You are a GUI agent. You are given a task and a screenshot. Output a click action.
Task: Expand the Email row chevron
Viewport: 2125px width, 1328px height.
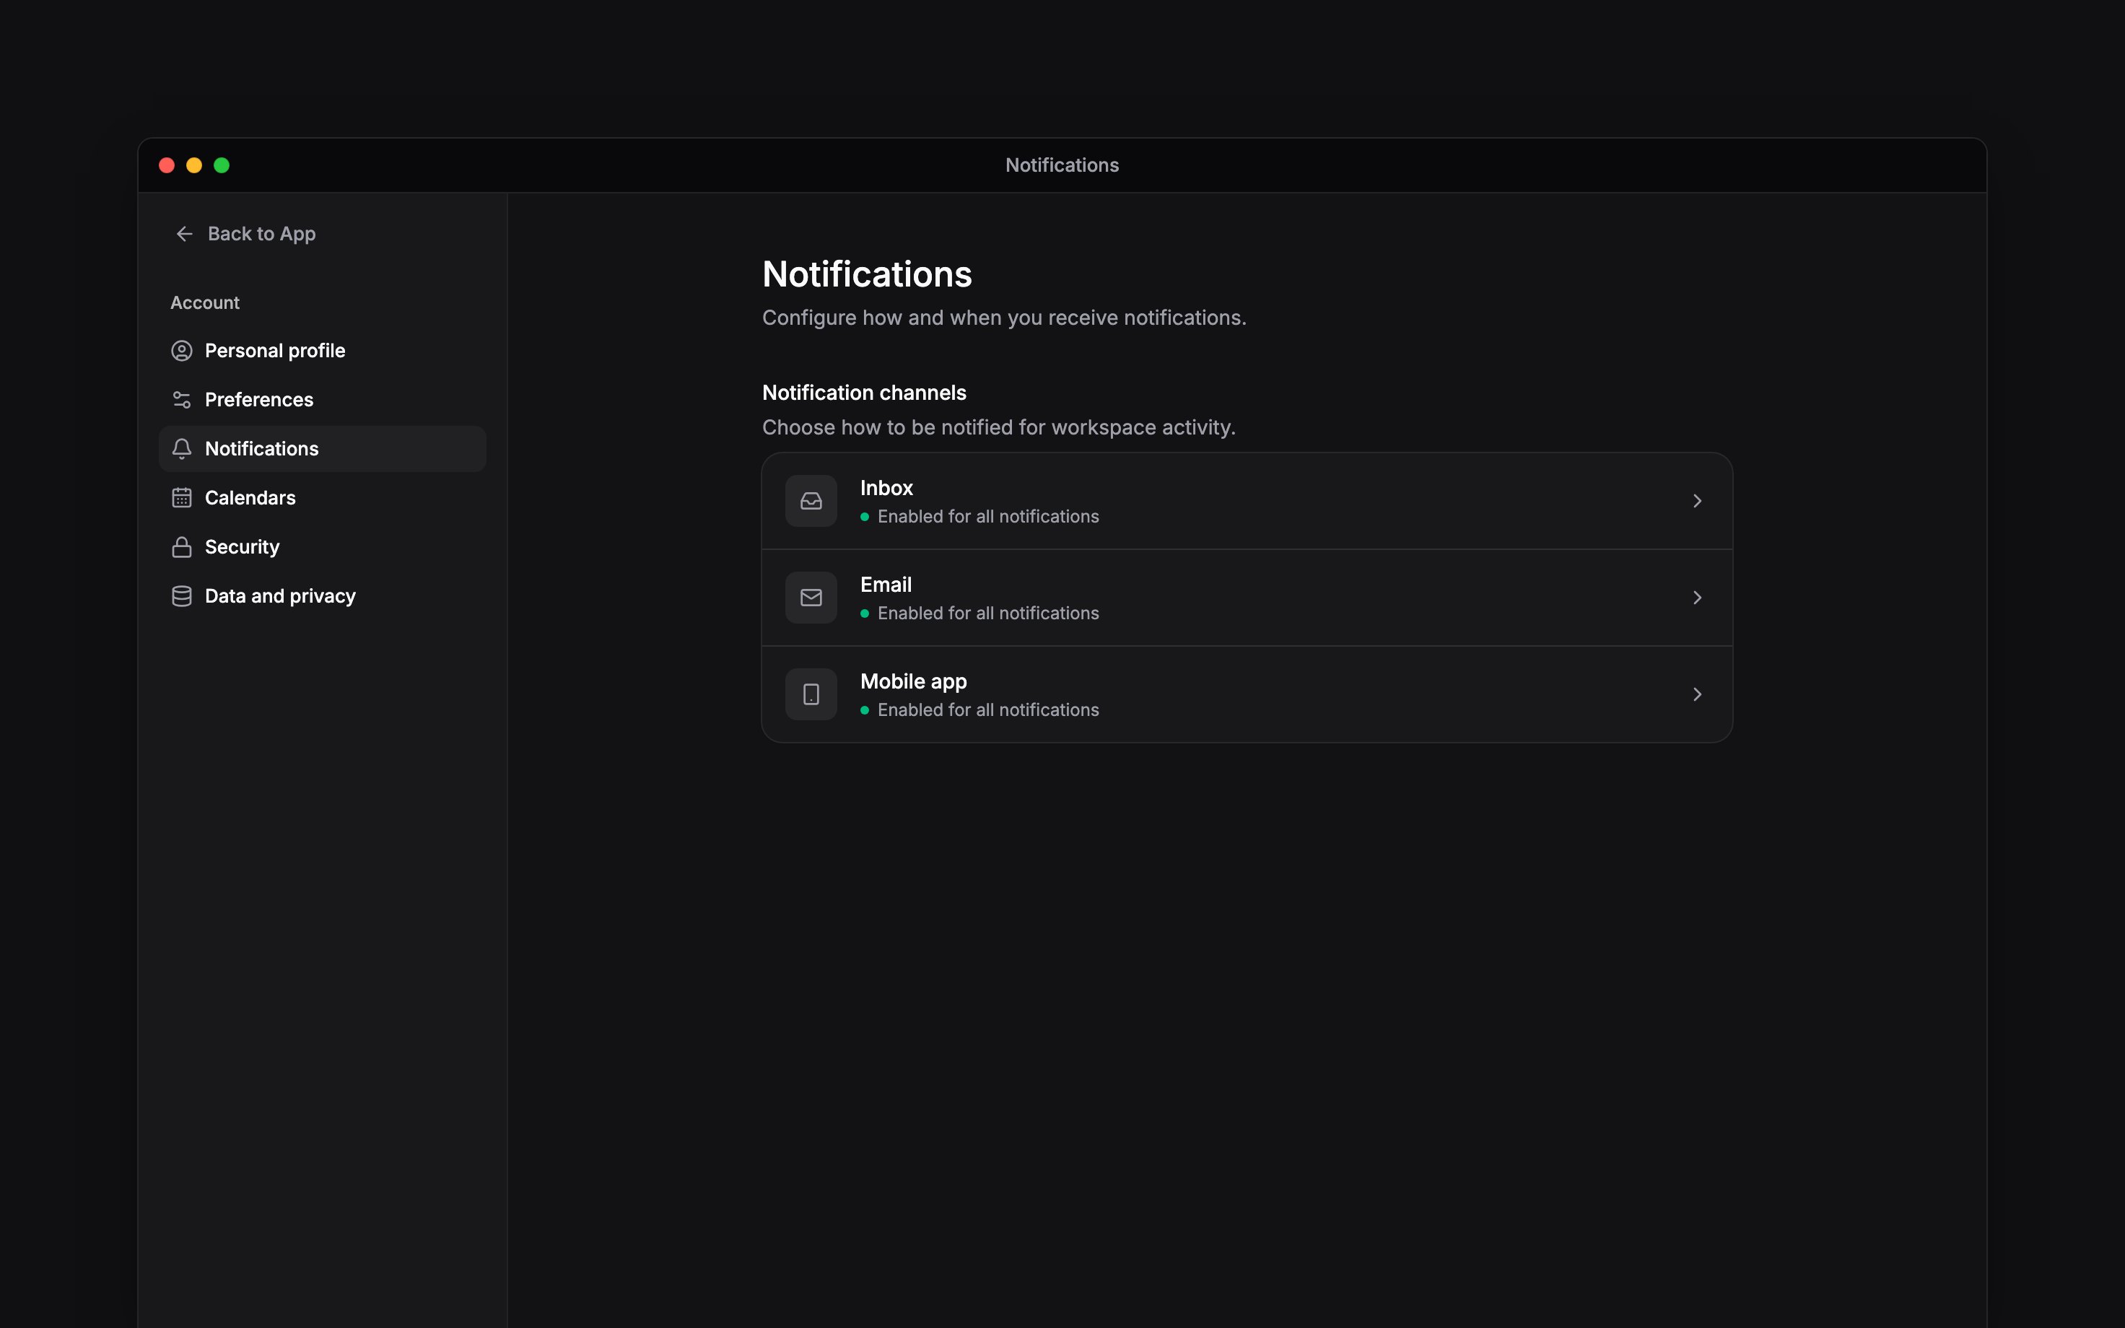[1698, 598]
